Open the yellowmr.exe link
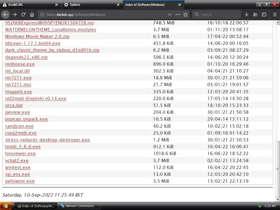This screenshot has width=280, height=210. click(20, 181)
